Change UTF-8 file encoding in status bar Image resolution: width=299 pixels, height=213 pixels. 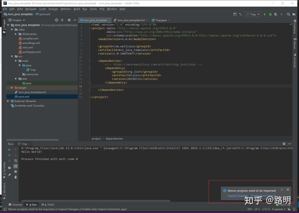point(266,209)
